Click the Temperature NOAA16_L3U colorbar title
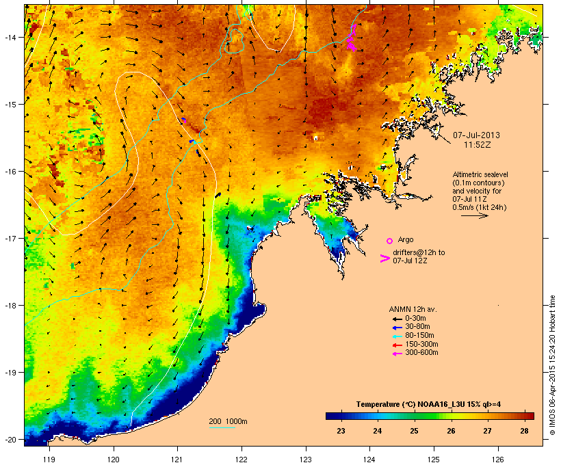 (428, 404)
